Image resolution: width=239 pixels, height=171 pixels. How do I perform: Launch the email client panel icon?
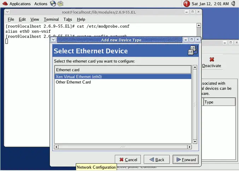60,4
